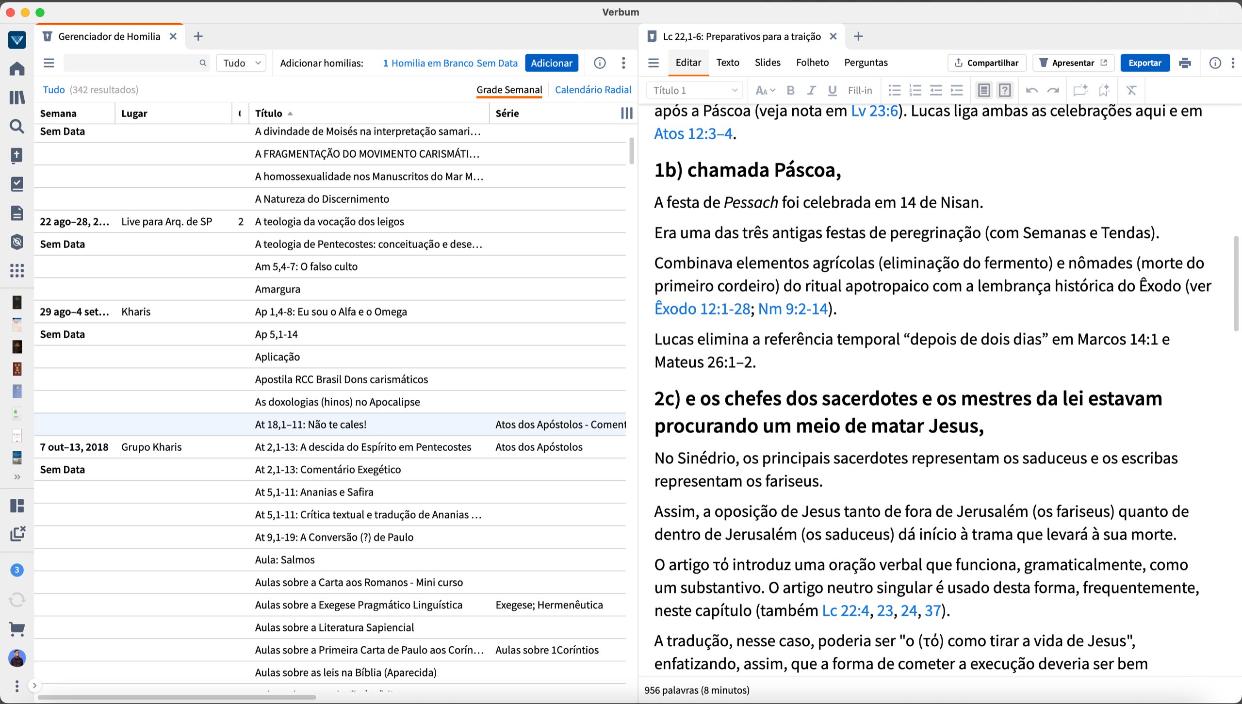1242x704 pixels.
Task: Open the store shopping cart icon
Action: point(17,629)
